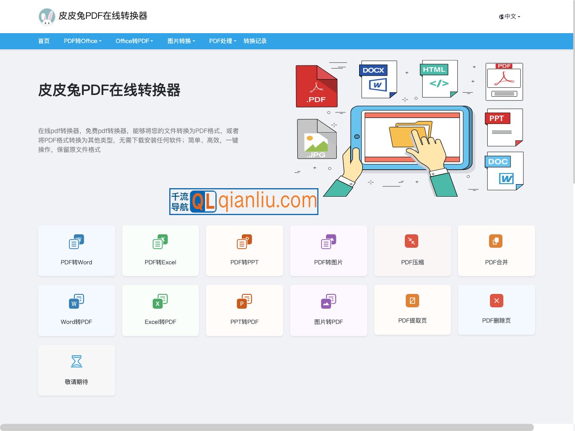Click the rabbit logo in the header
The image size is (575, 431).
point(47,16)
